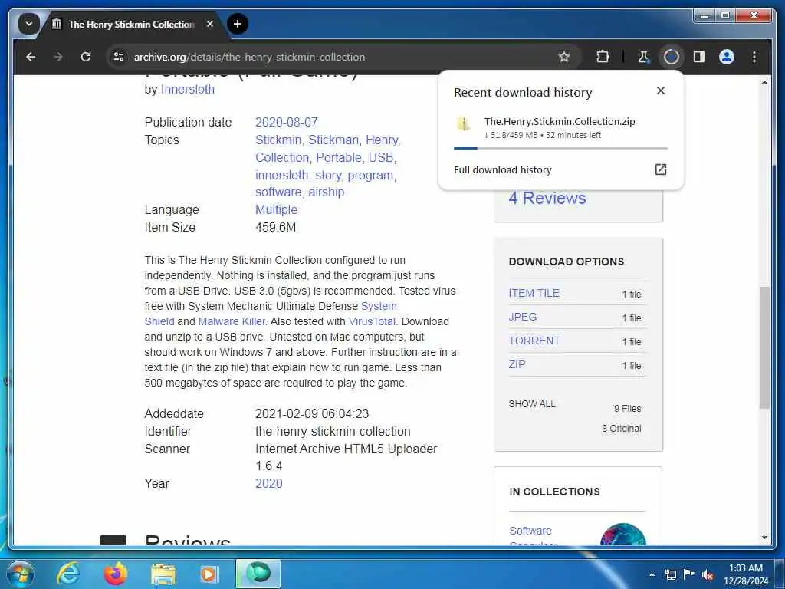Screen dimensions: 785x589
Task: Show hidden system tray icons
Action: 652,574
